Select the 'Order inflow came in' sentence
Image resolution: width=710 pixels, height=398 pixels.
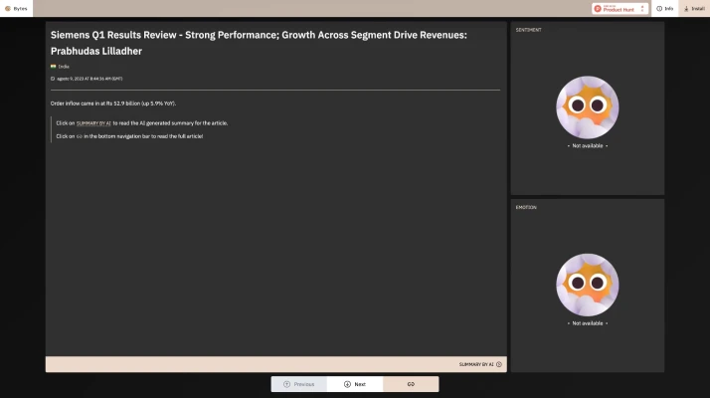[113, 103]
